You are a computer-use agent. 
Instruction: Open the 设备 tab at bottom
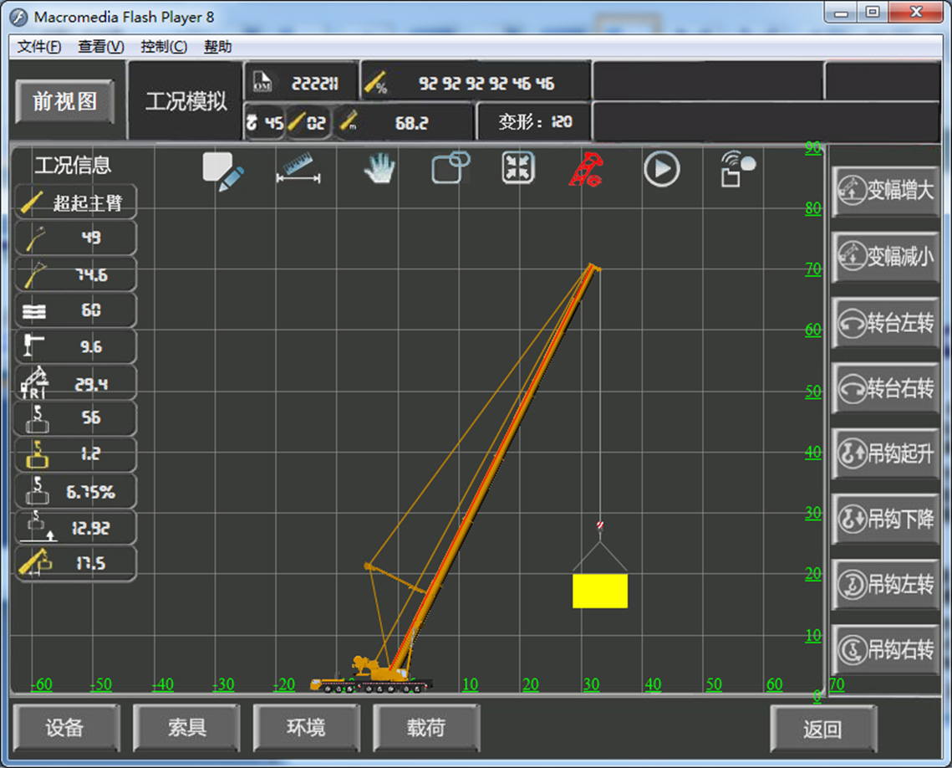click(x=65, y=728)
